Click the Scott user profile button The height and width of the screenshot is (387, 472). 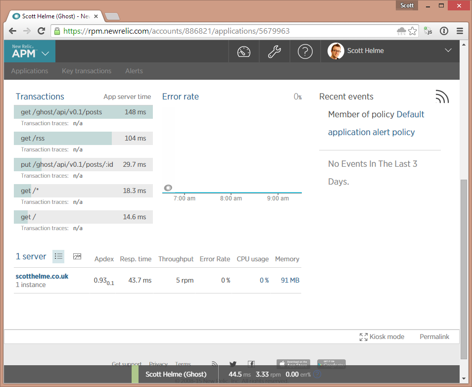(407, 5)
